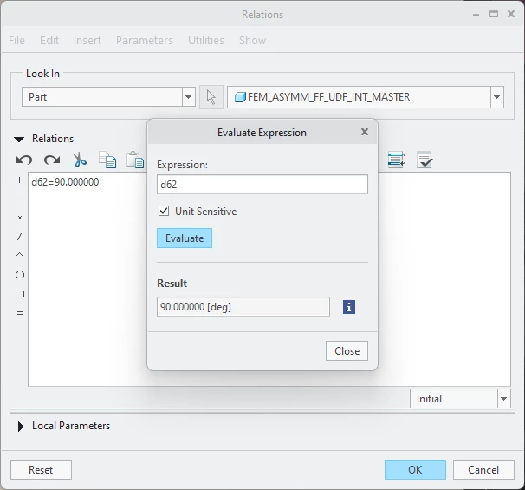This screenshot has width=525, height=490.
Task: Click the Expression input field
Action: coord(262,185)
